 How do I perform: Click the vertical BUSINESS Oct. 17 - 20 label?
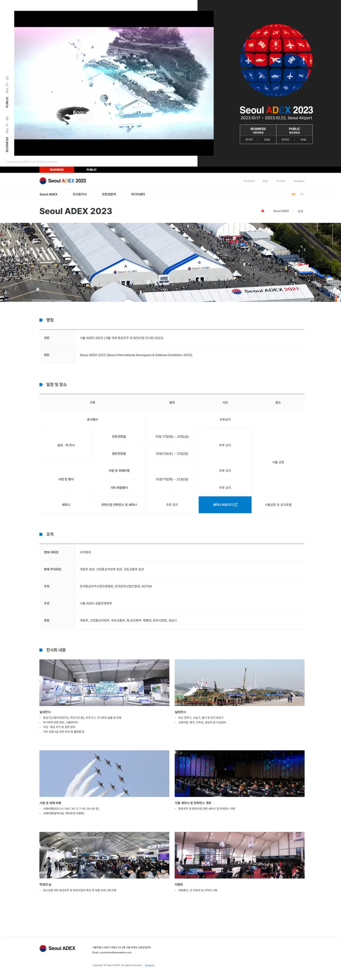[x=7, y=135]
